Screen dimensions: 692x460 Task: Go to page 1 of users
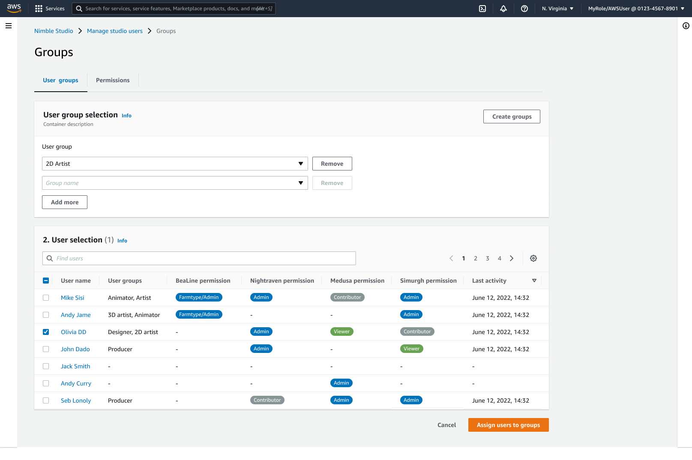[x=464, y=258]
